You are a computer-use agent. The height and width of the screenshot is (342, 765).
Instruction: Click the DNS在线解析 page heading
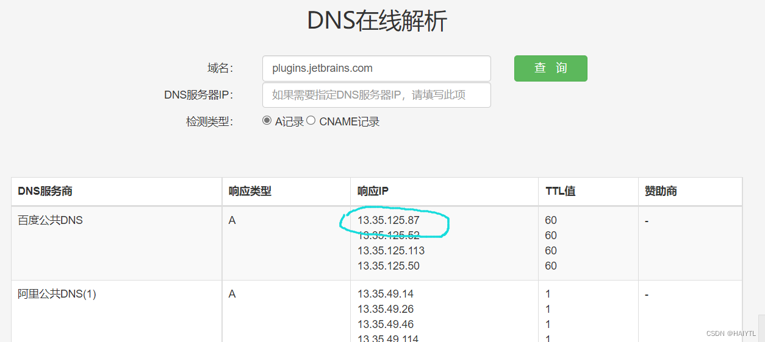(377, 21)
